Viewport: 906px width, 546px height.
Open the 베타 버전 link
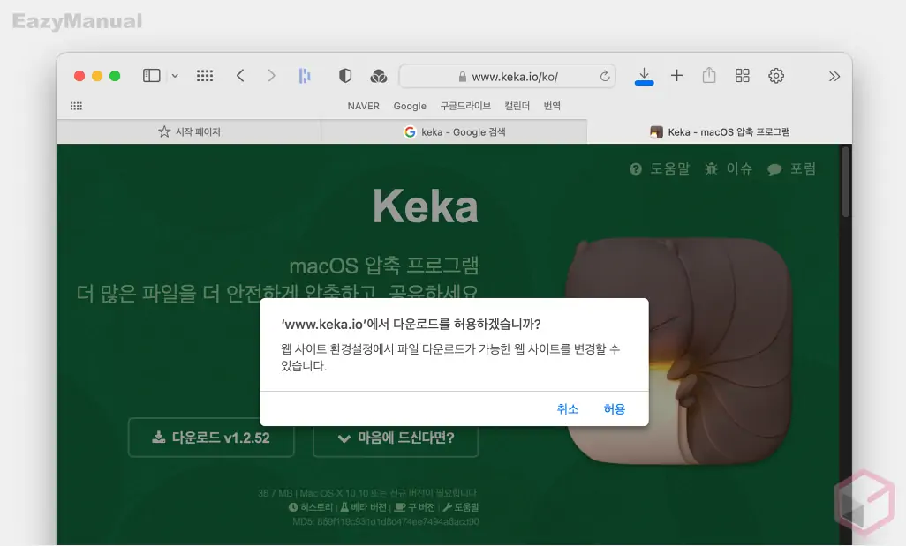pyautogui.click(x=363, y=507)
